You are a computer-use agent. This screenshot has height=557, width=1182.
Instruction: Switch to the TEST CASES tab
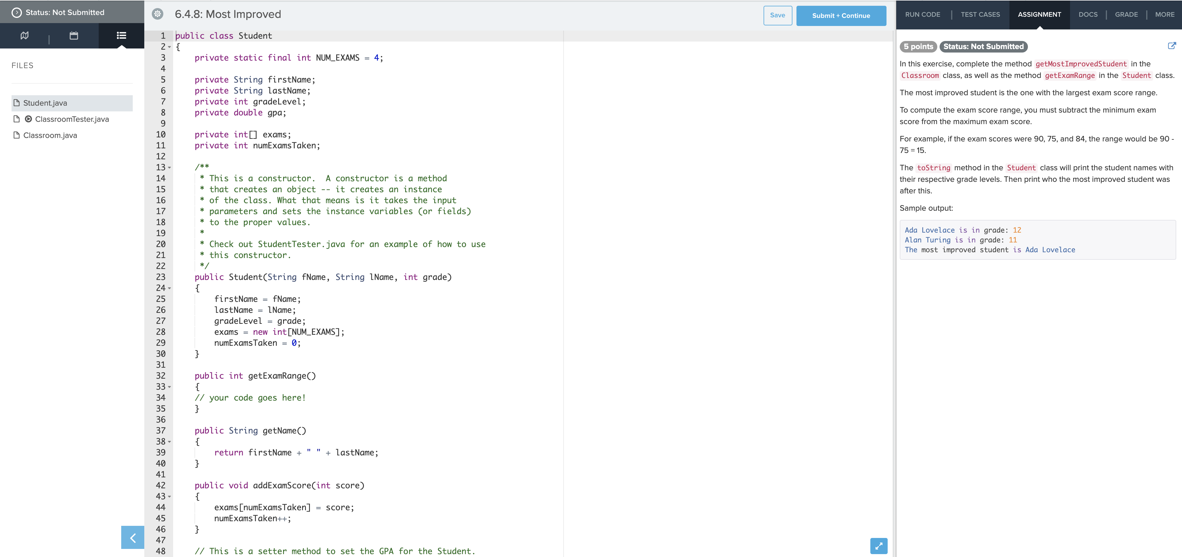pos(980,14)
